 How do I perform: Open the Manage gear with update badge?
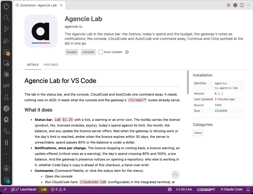point(7,180)
